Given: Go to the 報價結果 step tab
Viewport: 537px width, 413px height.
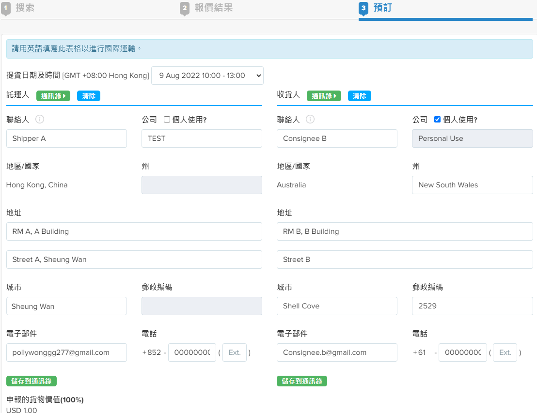Looking at the screenshot, I should pyautogui.click(x=213, y=8).
